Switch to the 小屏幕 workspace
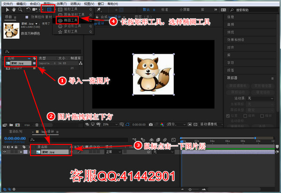The height and width of the screenshot is (193, 281). click(185, 10)
